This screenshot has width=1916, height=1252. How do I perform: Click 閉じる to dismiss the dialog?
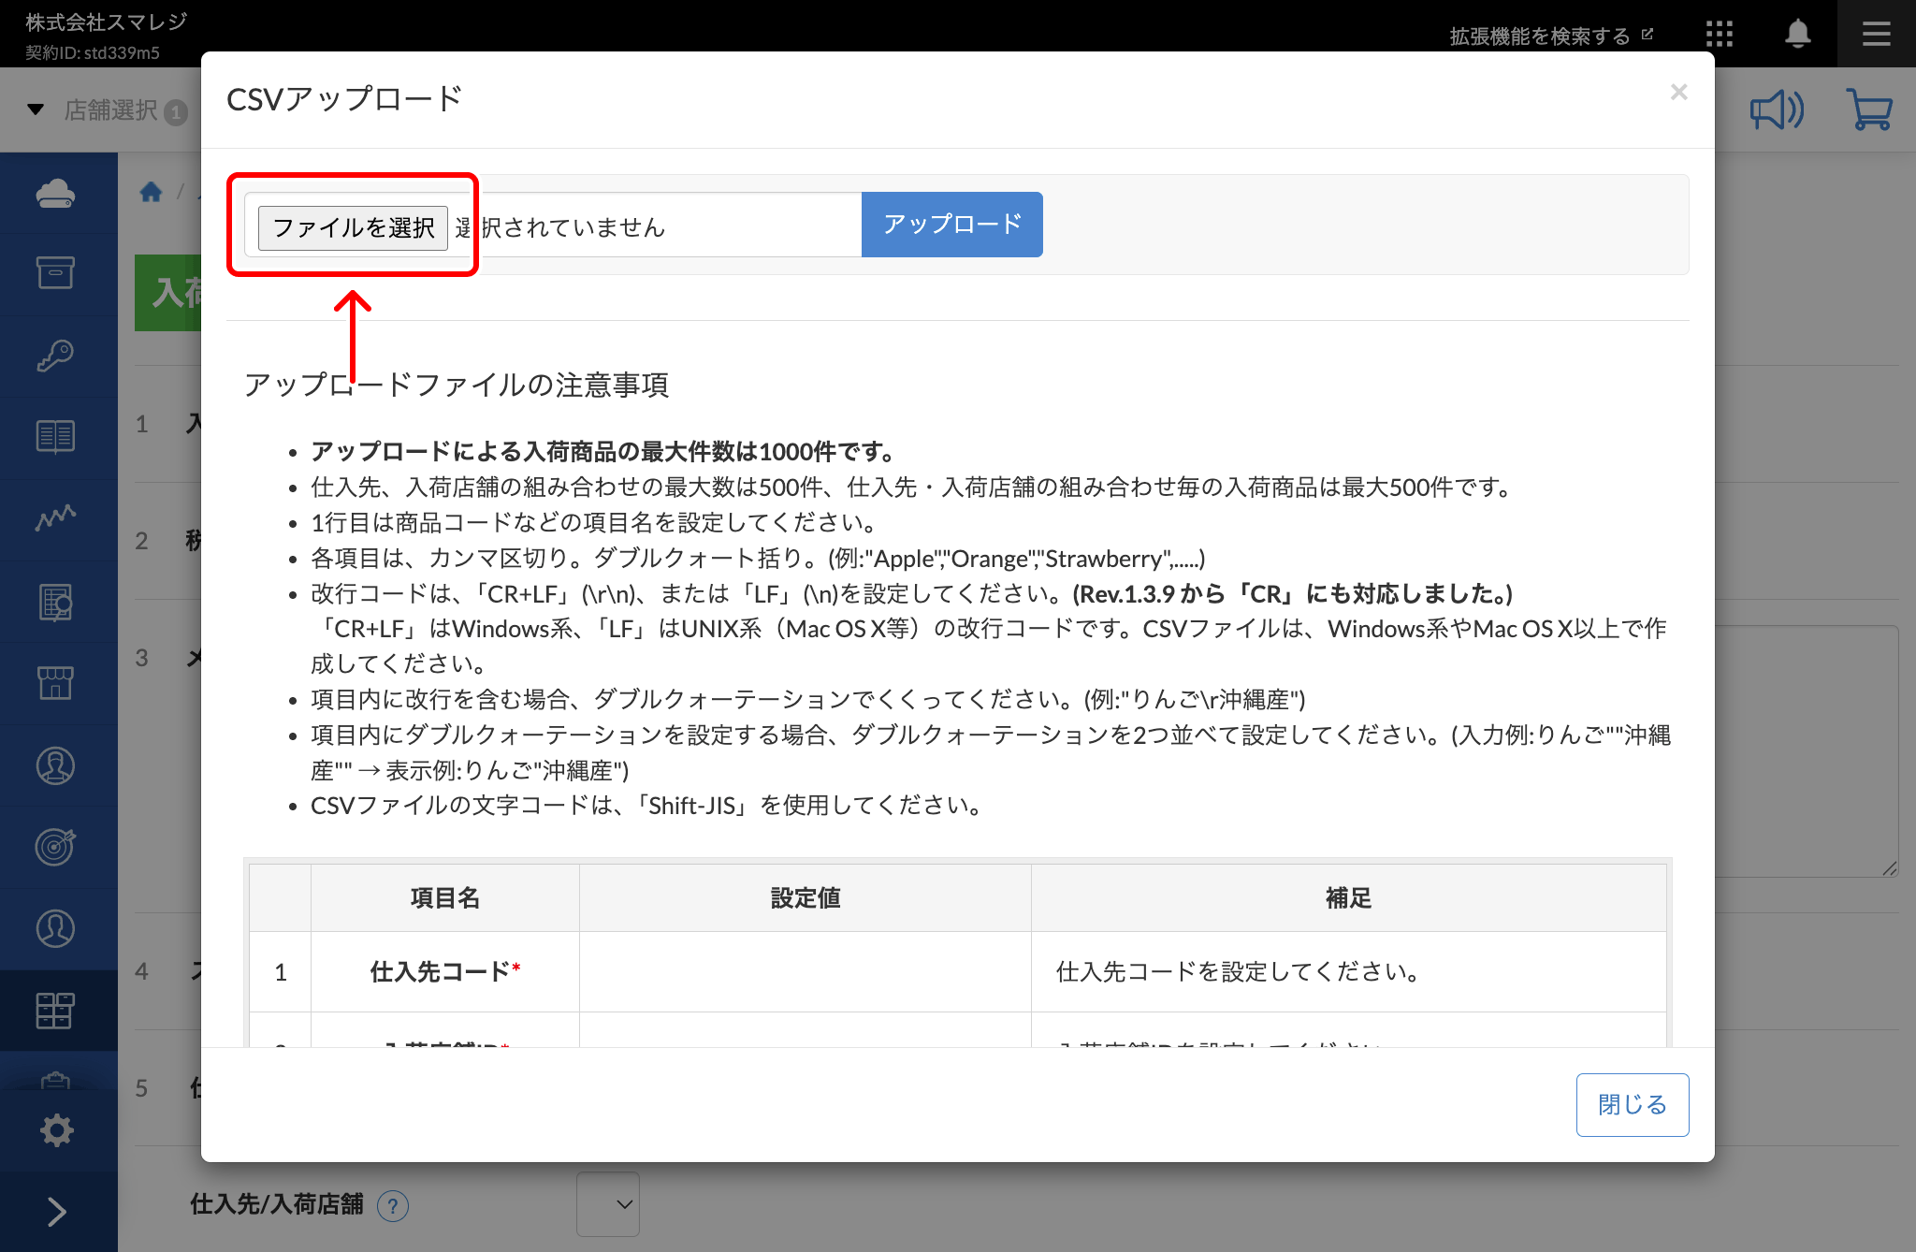coord(1632,1104)
